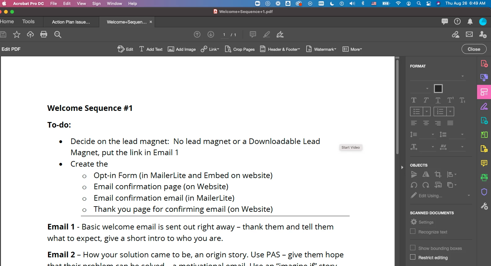The width and height of the screenshot is (491, 266).
Task: Align text left in Format panel
Action: click(x=414, y=123)
